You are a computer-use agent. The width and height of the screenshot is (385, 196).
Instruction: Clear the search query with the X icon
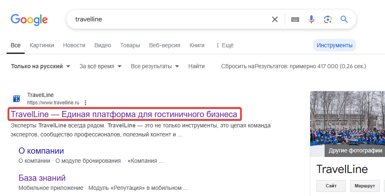275,19
